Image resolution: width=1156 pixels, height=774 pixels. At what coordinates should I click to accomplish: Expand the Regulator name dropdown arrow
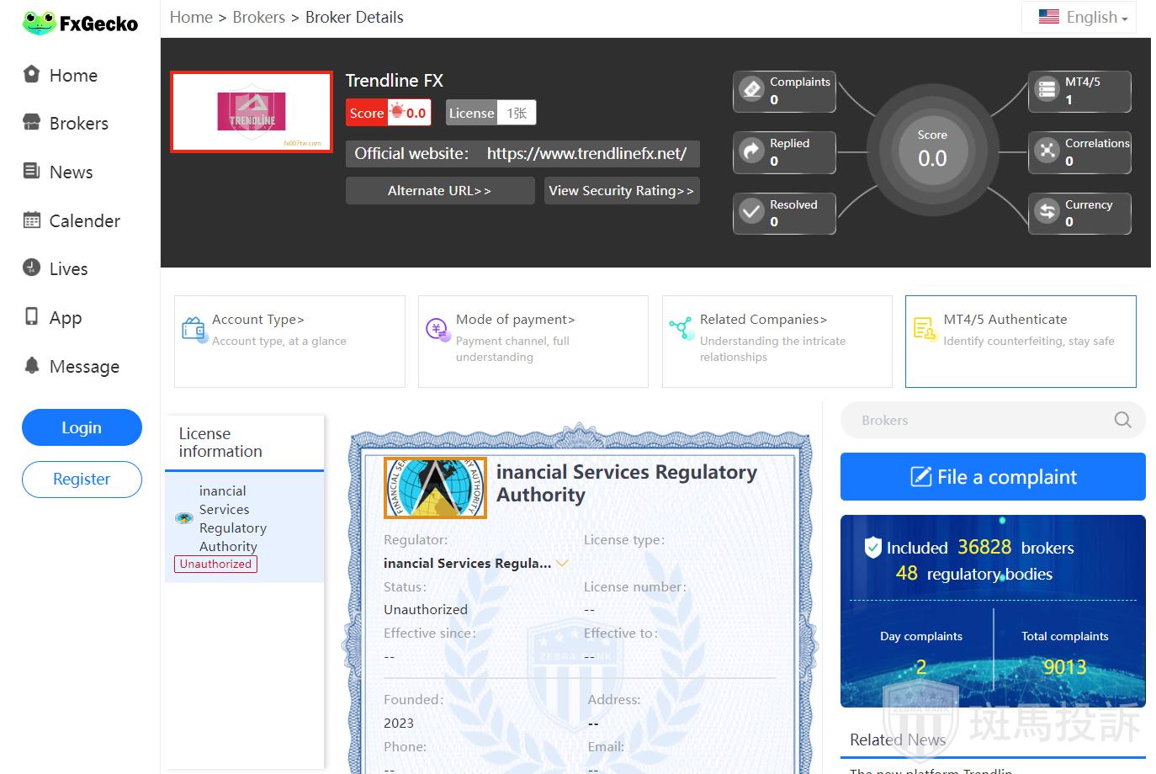[562, 563]
